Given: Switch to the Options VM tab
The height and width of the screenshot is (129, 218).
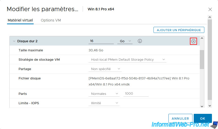Looking at the screenshot, I should point(51,20).
